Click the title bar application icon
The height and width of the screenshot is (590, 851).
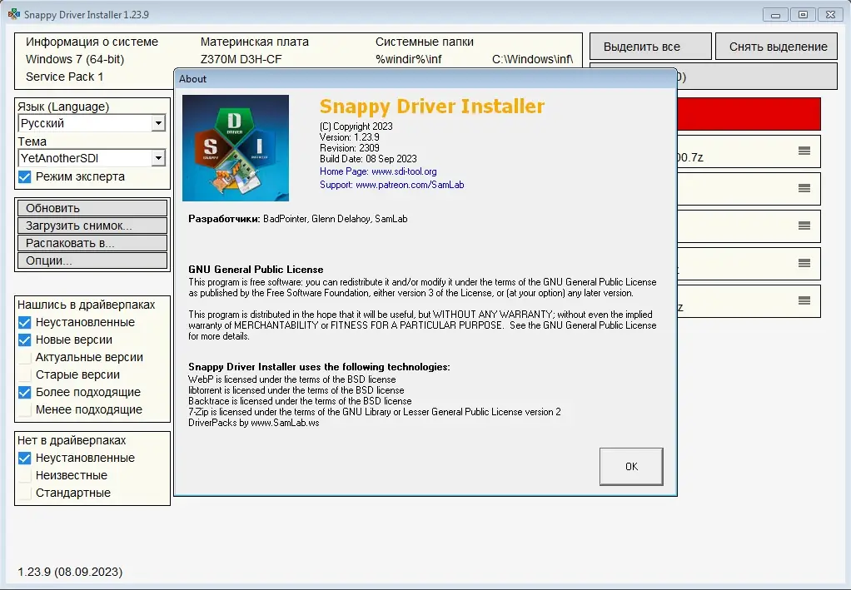(x=13, y=14)
